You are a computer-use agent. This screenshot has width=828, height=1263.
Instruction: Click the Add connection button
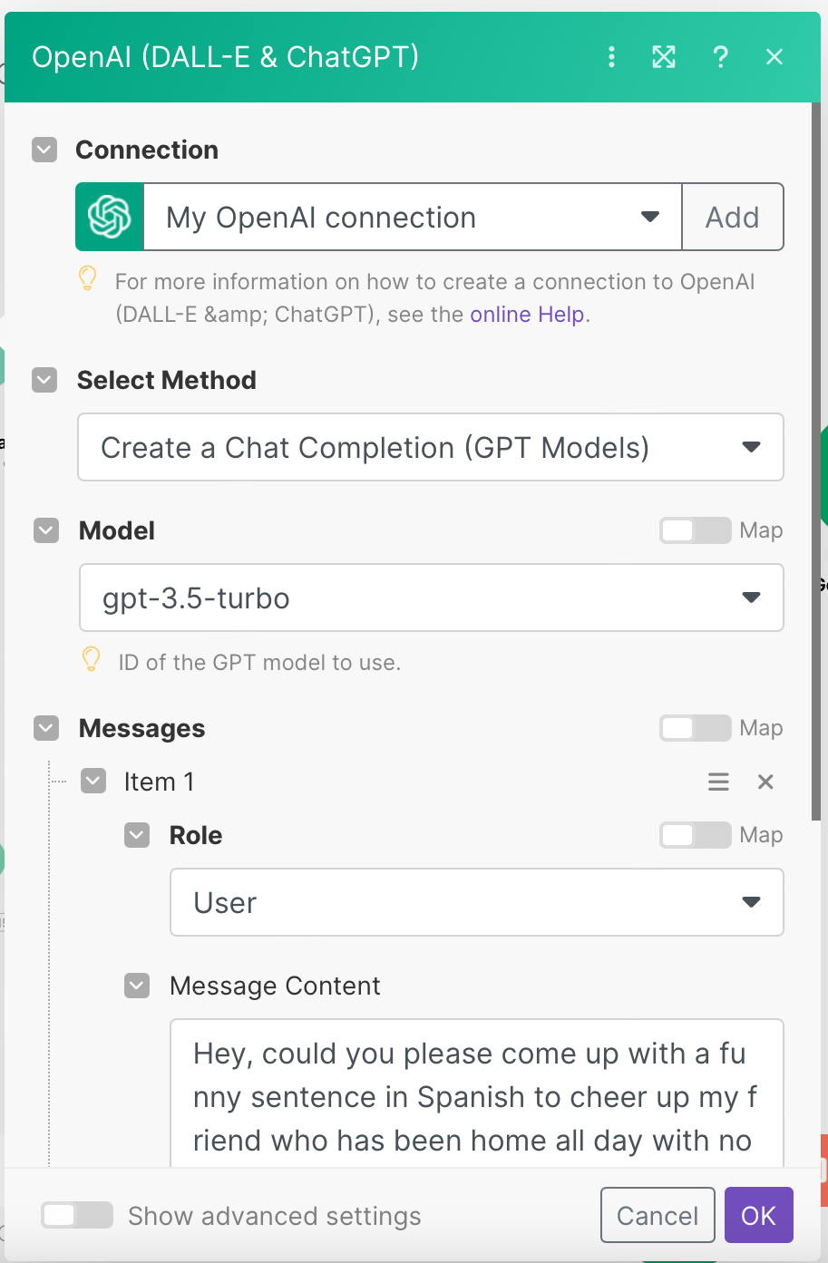[x=732, y=218]
